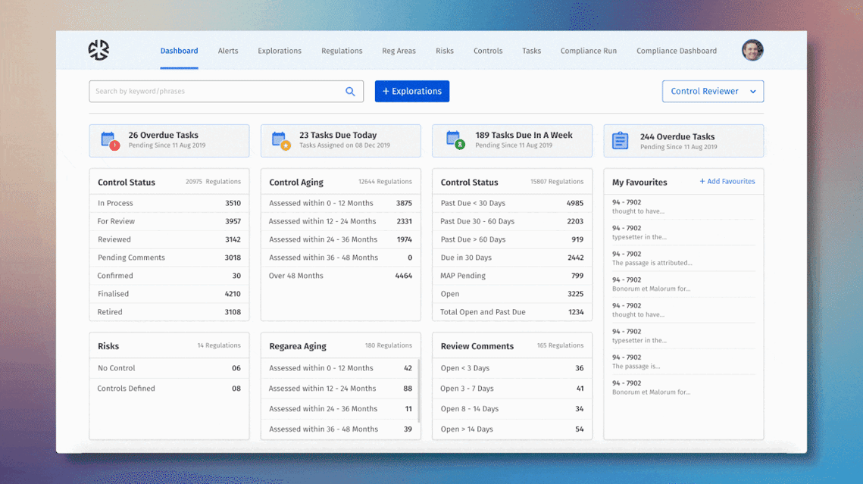
Task: Open the Risks tab
Action: pyautogui.click(x=445, y=51)
